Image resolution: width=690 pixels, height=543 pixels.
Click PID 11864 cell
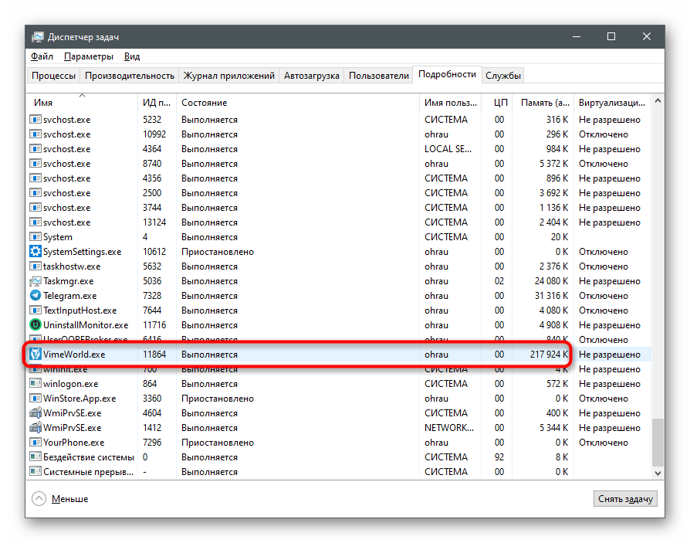[x=154, y=354]
